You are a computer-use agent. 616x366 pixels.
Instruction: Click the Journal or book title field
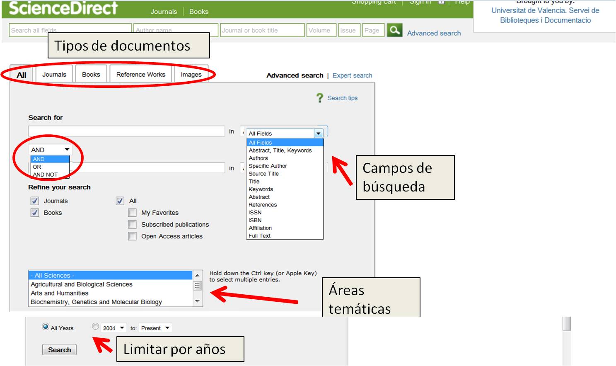(262, 30)
